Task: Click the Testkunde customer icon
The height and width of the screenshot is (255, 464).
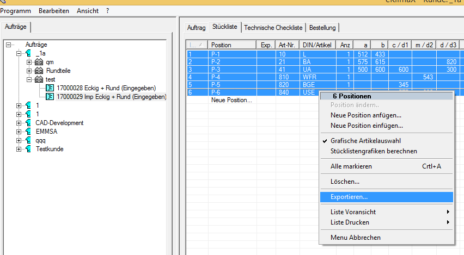Action: click(x=28, y=149)
